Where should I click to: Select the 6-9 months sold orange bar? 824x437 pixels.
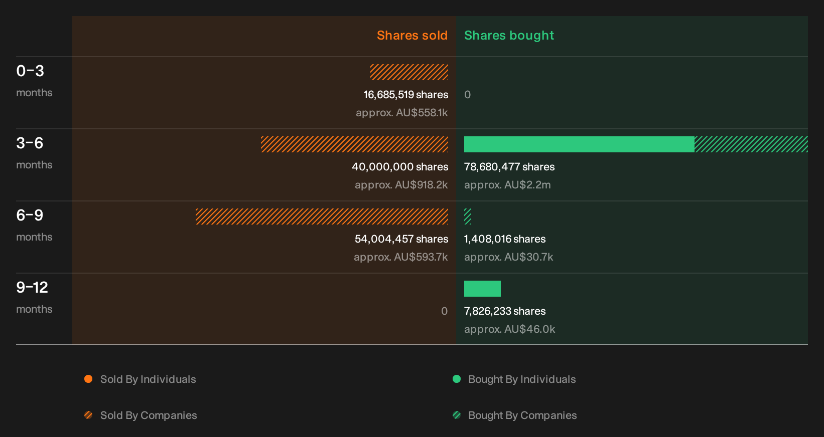[322, 216]
